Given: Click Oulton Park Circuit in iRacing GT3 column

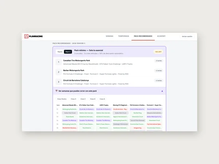Looking at the screenshot, I should click(x=120, y=113).
